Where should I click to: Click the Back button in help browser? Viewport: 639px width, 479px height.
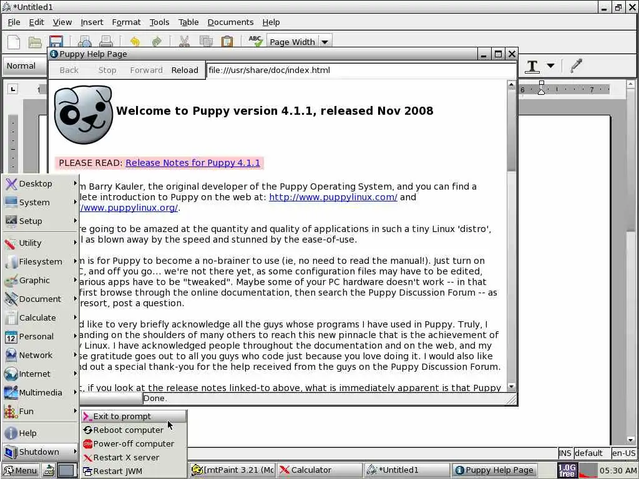pyautogui.click(x=69, y=70)
